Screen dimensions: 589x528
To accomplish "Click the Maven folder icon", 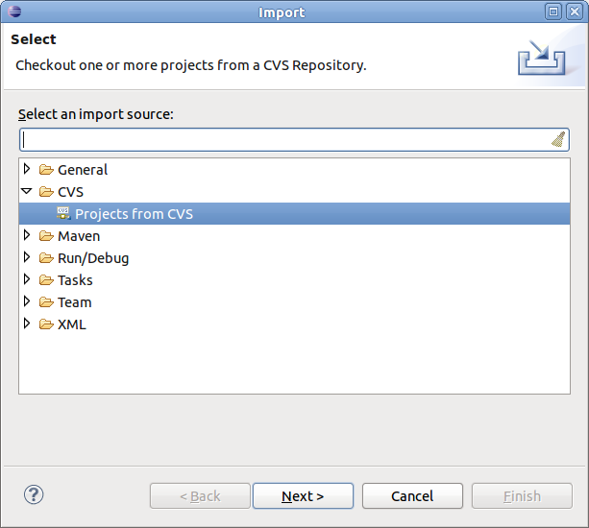I will point(46,236).
